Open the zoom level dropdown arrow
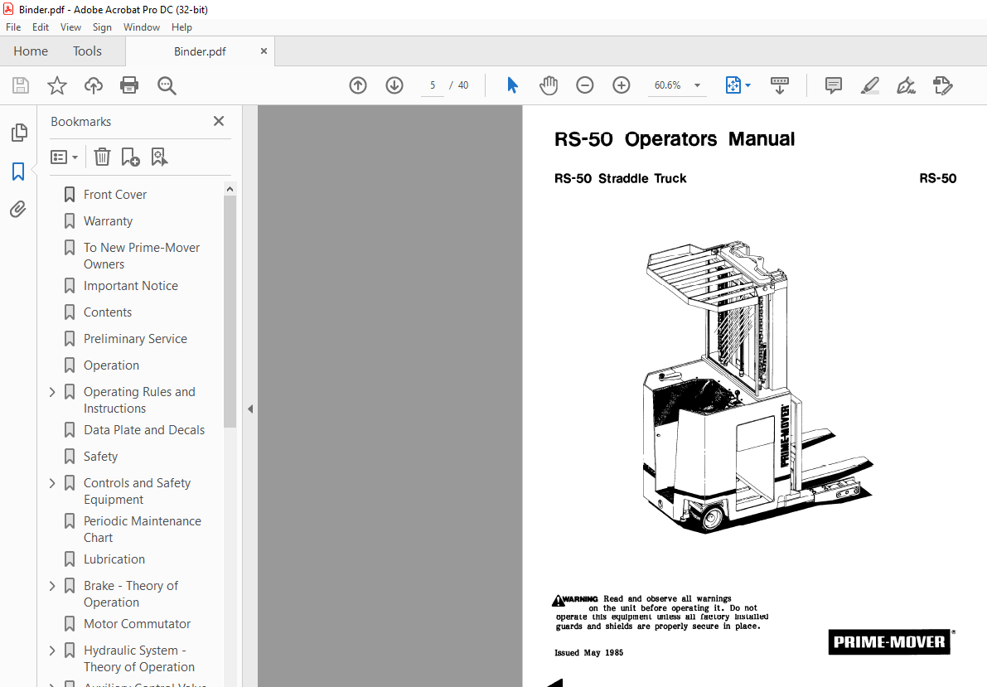987x687 pixels. [698, 85]
